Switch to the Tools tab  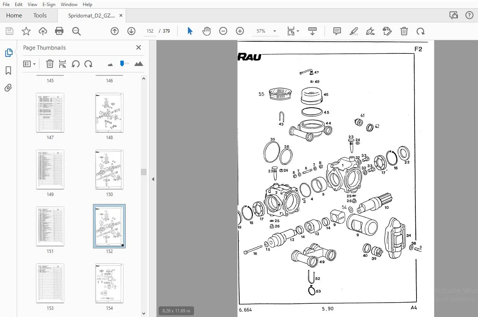40,16
